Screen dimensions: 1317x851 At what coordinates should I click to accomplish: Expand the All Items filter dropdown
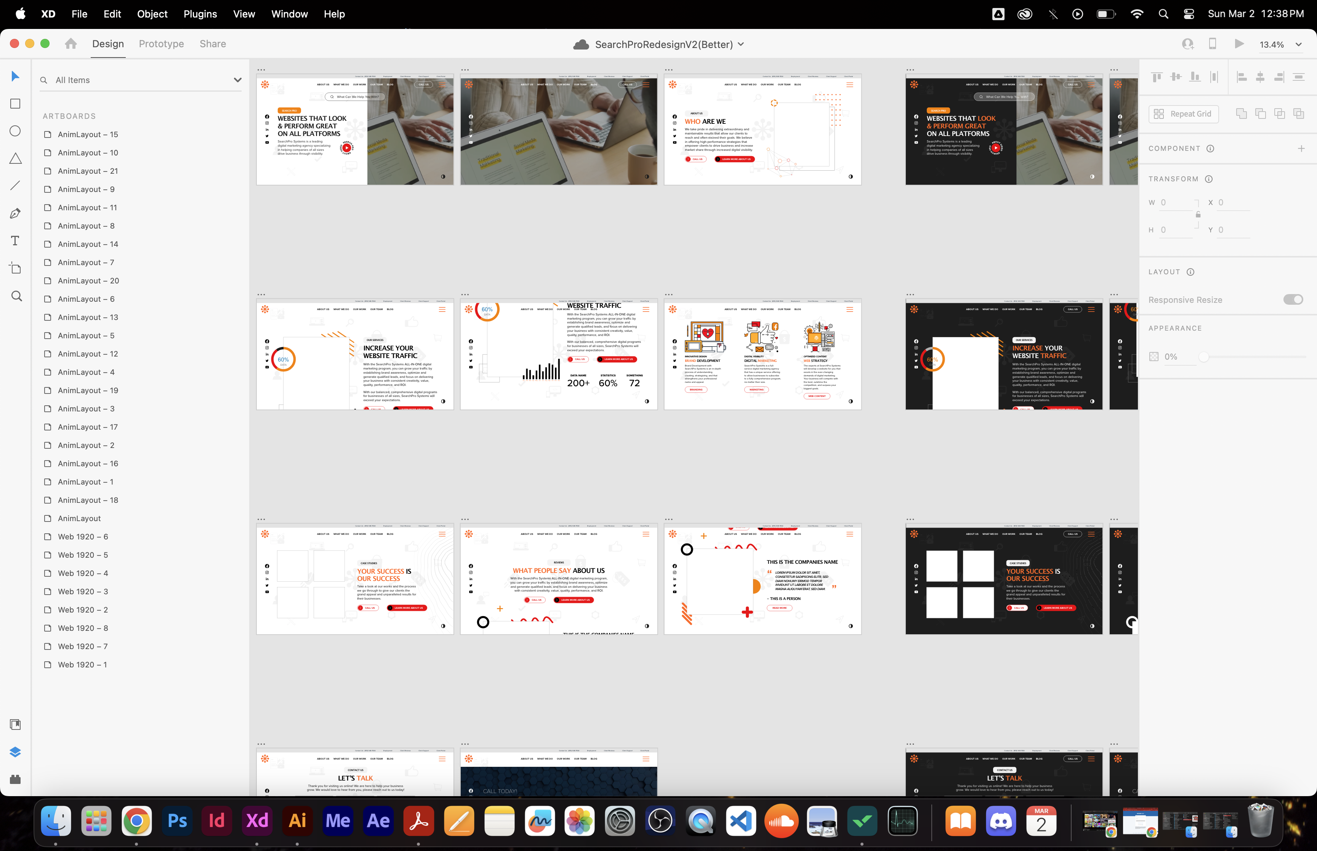(238, 80)
